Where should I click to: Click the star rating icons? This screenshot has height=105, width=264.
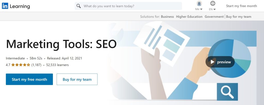[21, 65]
